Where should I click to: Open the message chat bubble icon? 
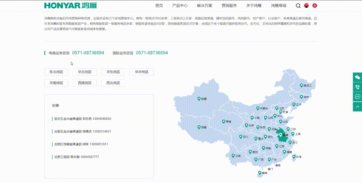click(357, 97)
